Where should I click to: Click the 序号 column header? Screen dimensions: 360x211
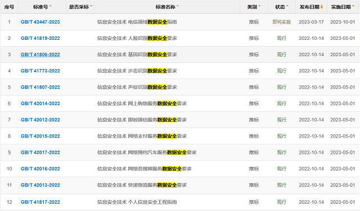coord(9,7)
